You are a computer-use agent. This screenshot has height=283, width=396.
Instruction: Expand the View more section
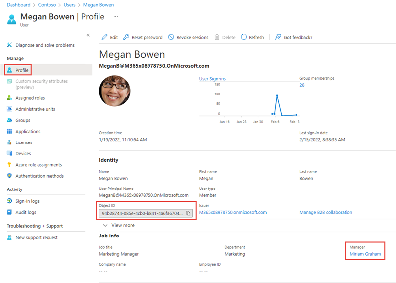coord(119,225)
